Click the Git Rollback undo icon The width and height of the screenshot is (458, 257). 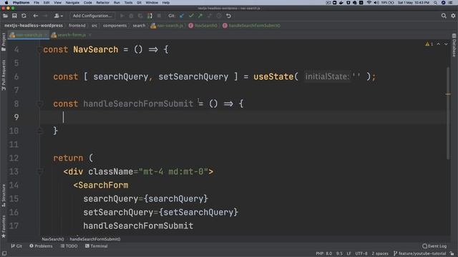(228, 16)
